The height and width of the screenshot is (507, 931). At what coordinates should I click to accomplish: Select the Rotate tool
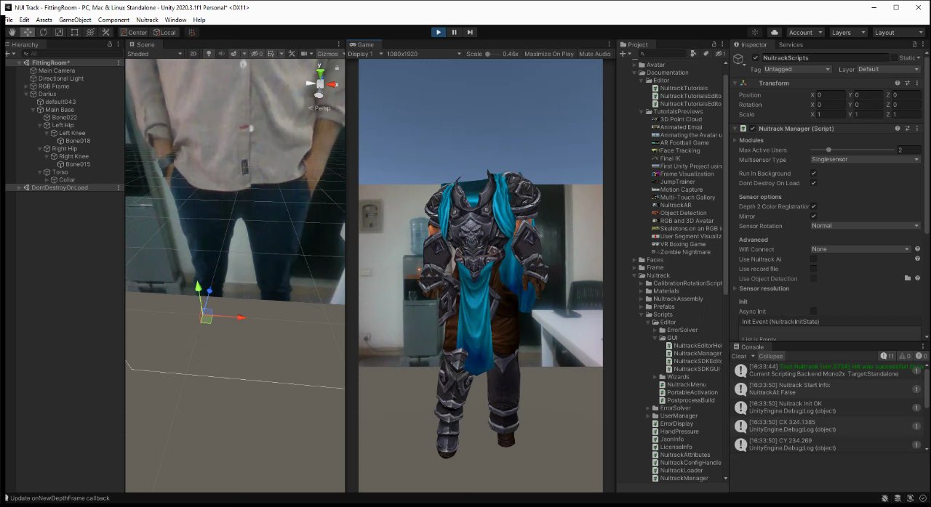point(44,32)
